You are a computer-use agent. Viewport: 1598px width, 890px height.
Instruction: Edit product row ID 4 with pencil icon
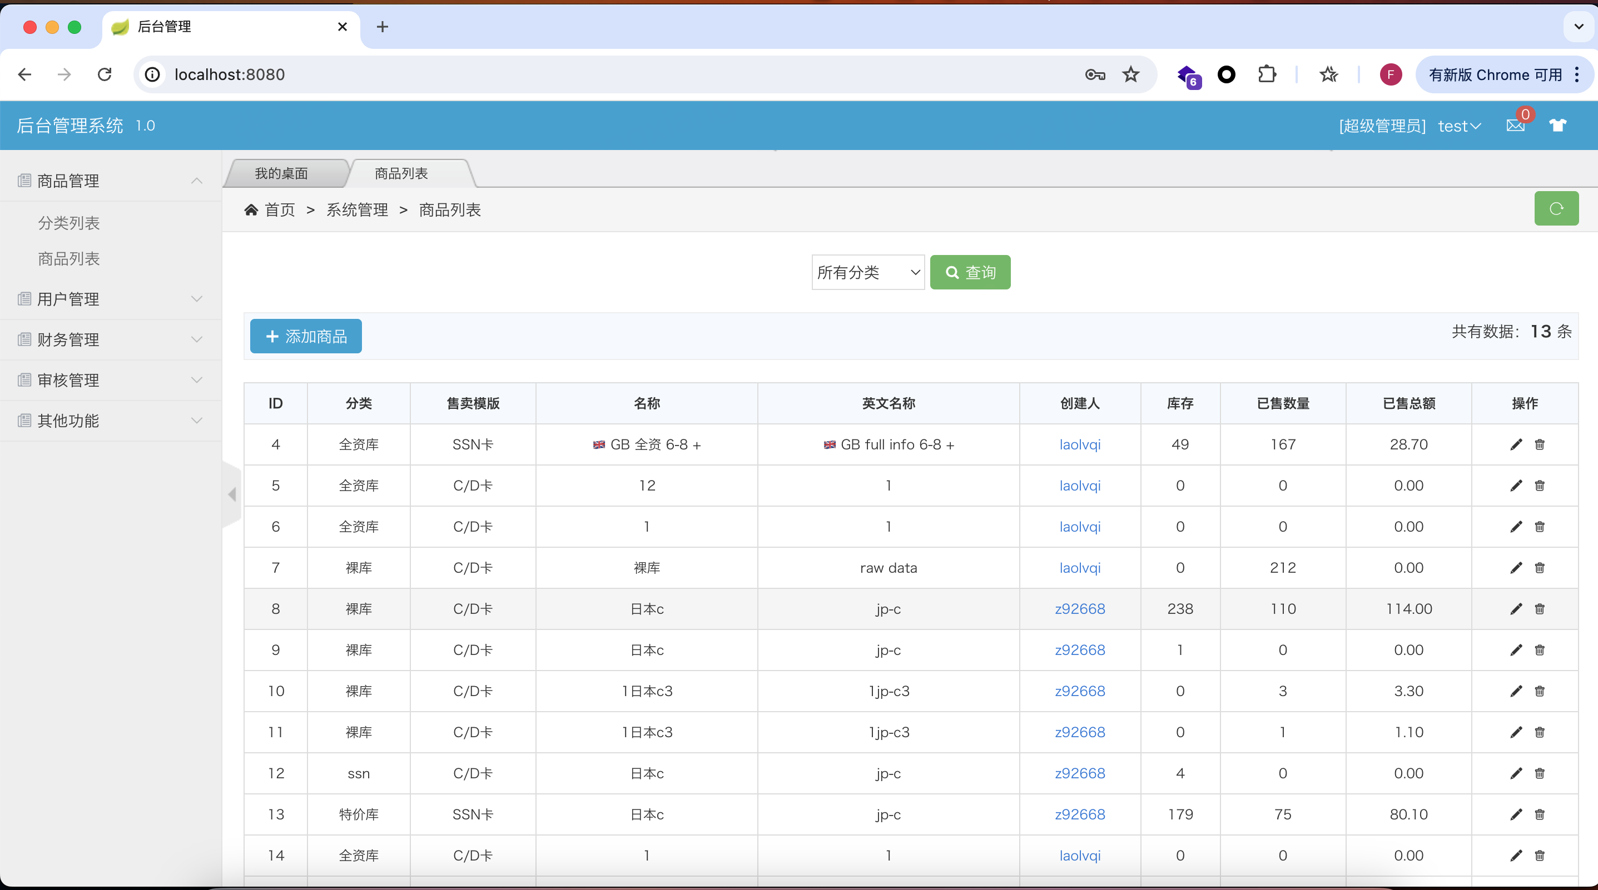(1516, 444)
